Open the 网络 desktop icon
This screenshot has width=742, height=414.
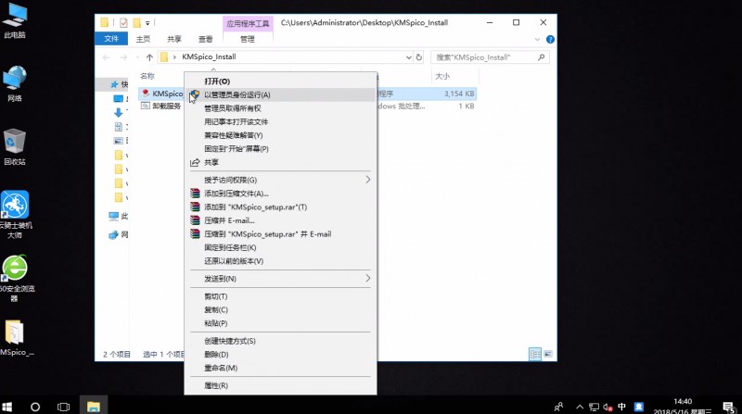pos(15,84)
